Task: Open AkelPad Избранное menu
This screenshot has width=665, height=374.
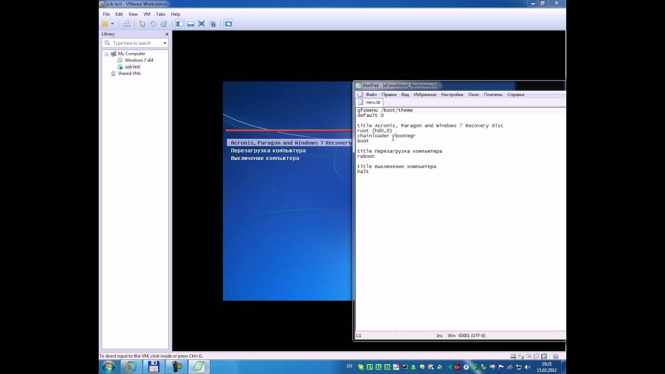Action: pyautogui.click(x=425, y=95)
